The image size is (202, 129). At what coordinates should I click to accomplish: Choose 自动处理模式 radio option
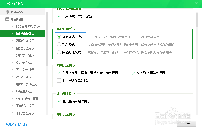[59, 52]
